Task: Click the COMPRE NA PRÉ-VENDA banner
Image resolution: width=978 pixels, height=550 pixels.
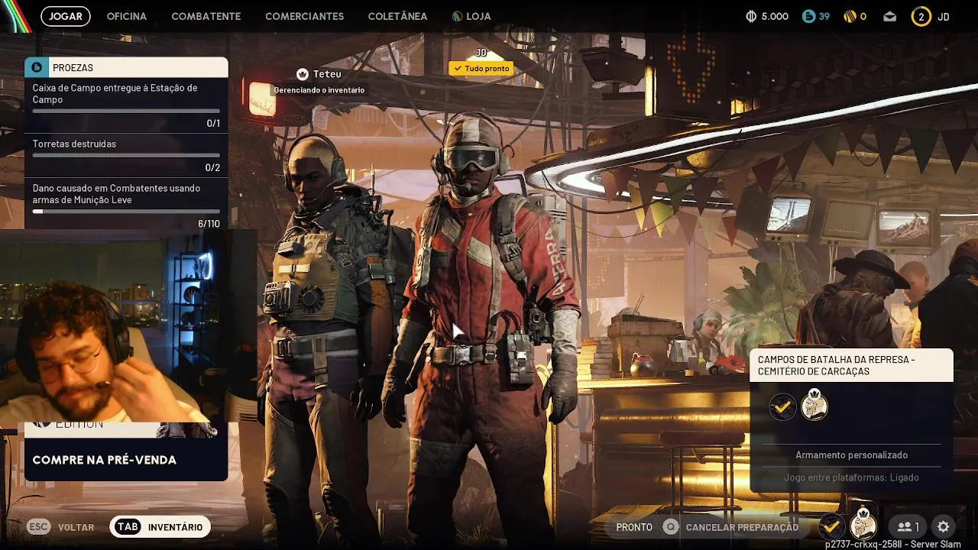Action: 126,460
